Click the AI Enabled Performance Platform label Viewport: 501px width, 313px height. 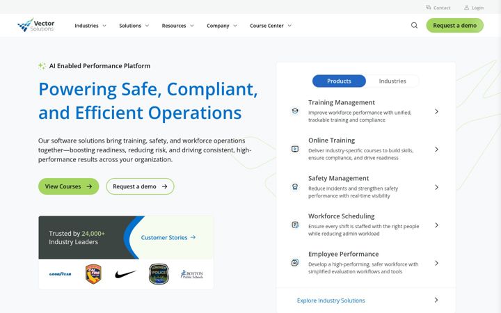pos(100,66)
